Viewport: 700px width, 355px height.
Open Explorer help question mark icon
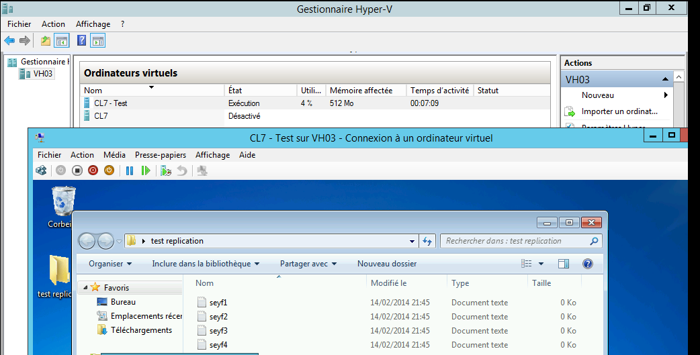[x=588, y=264]
